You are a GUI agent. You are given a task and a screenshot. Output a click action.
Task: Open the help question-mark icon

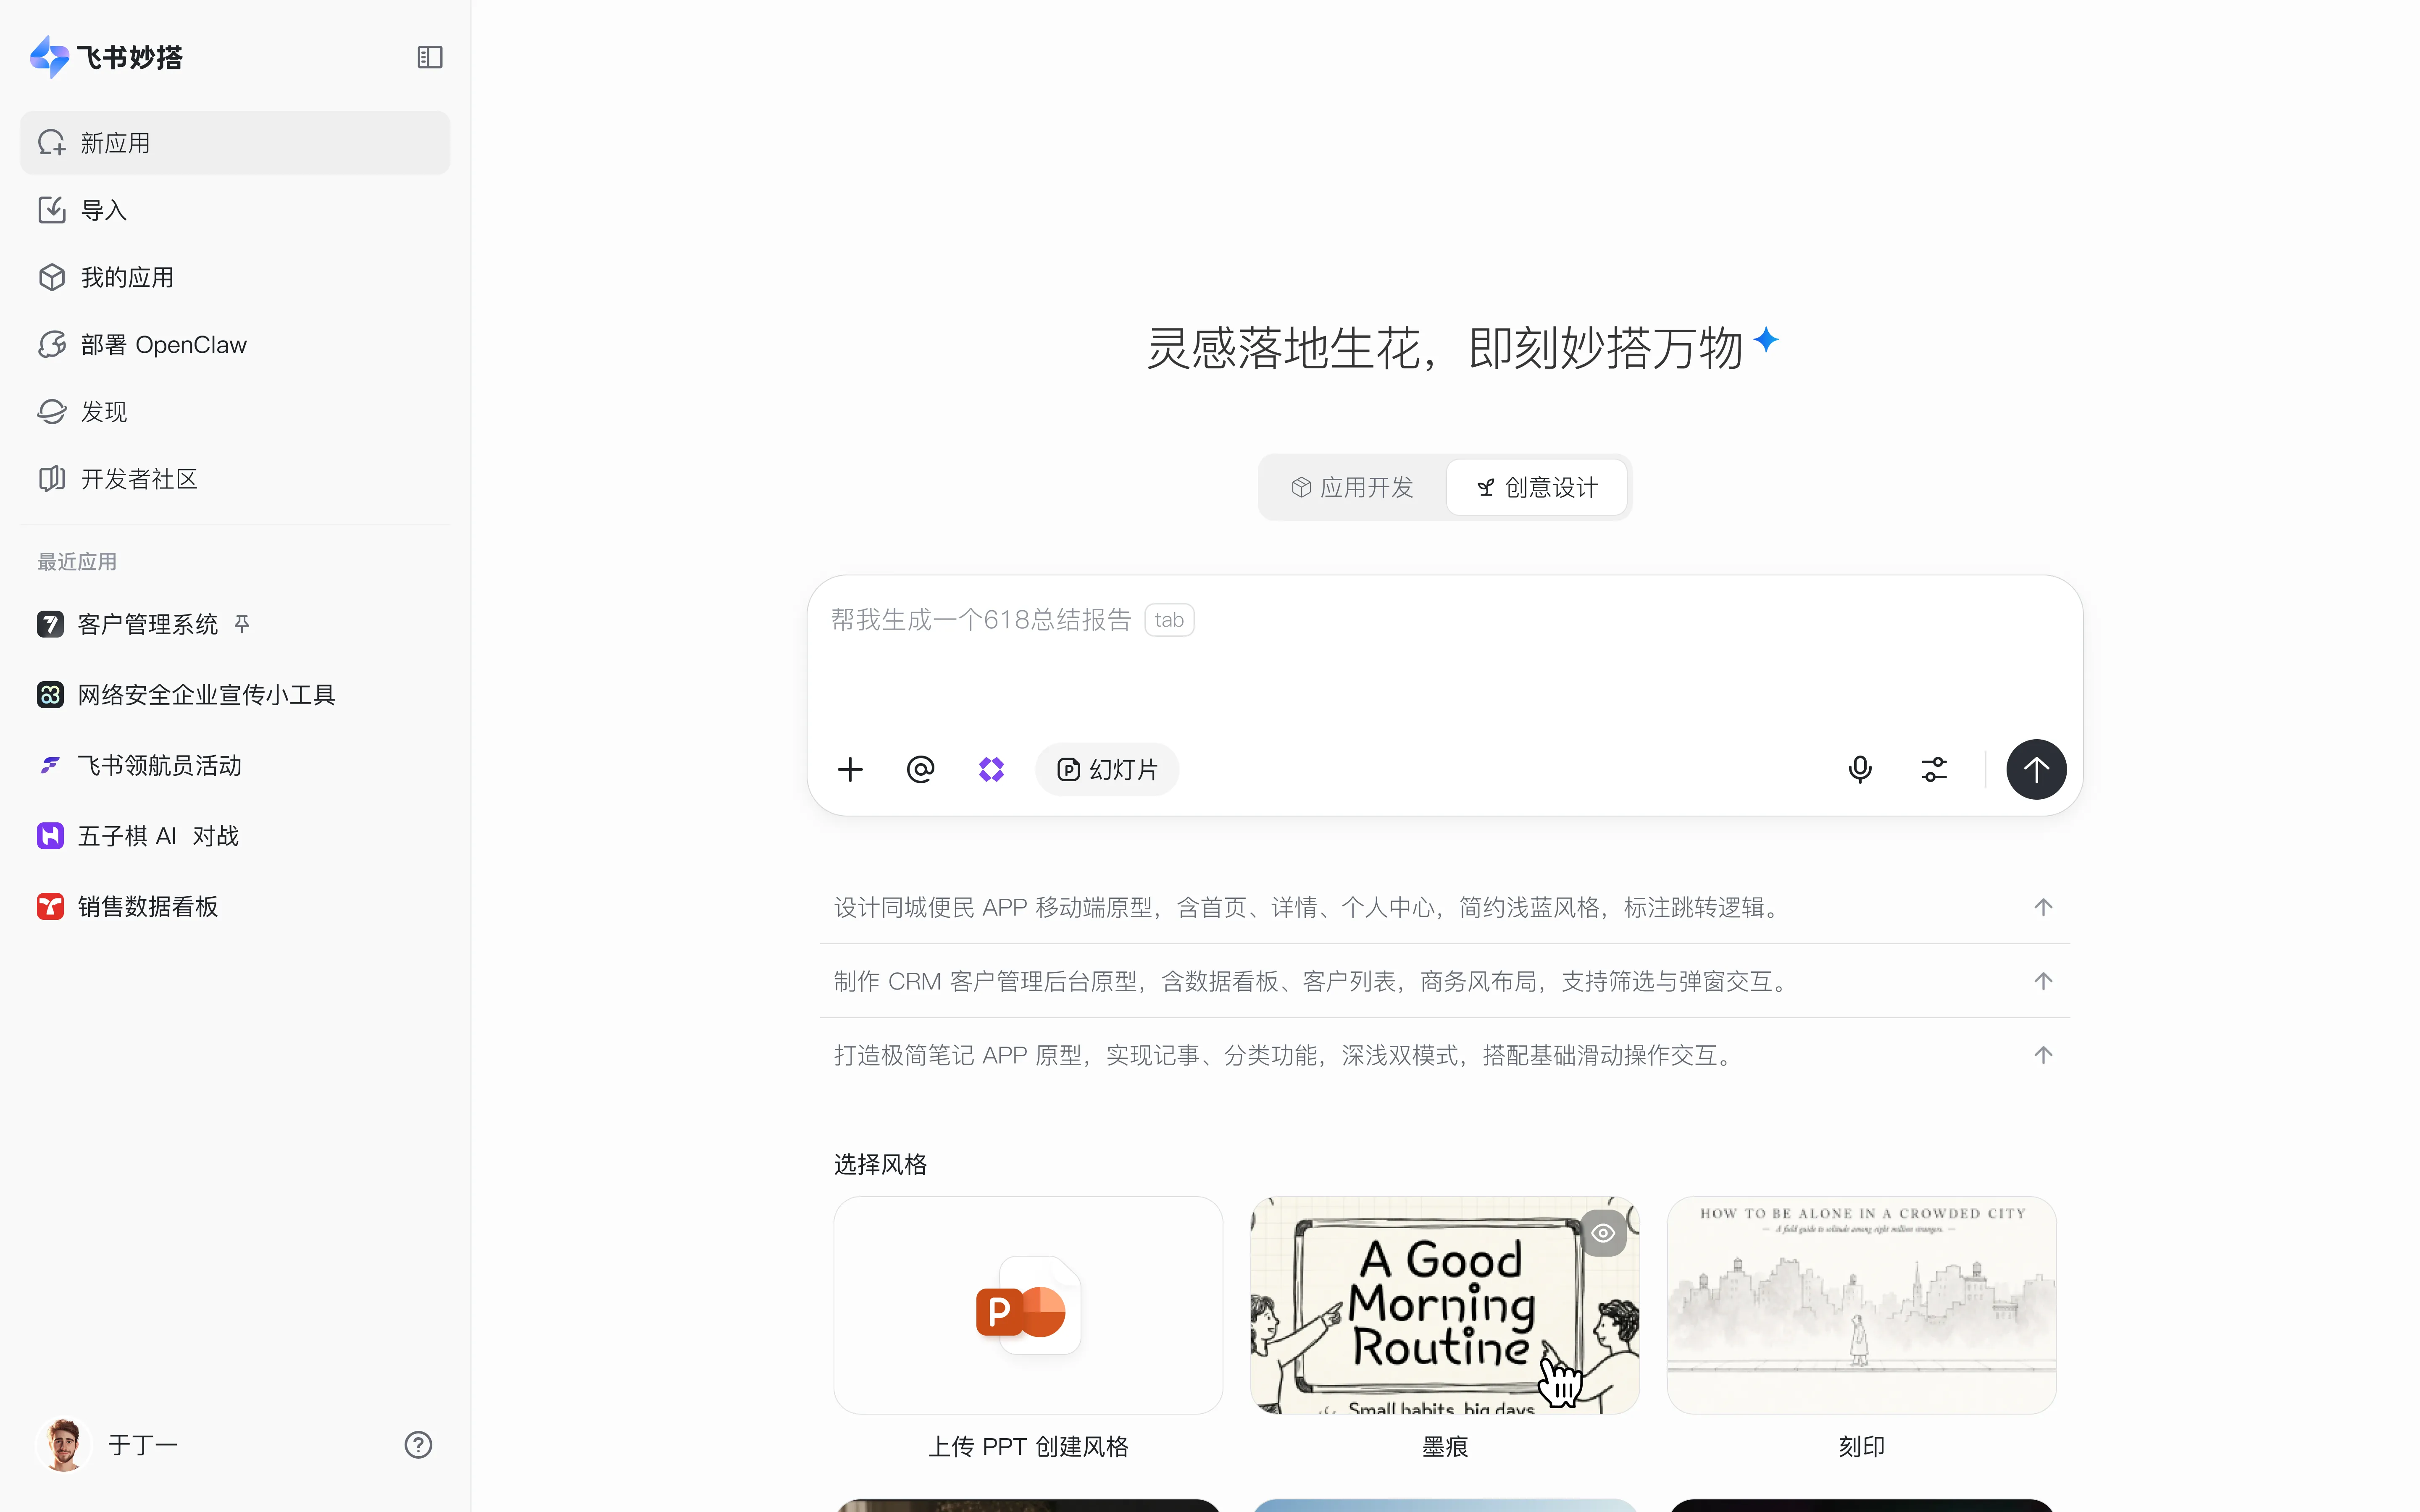[418, 1444]
